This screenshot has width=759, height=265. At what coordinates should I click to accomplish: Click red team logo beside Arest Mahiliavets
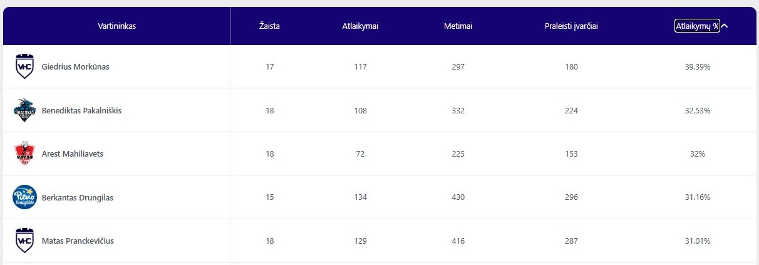[24, 153]
